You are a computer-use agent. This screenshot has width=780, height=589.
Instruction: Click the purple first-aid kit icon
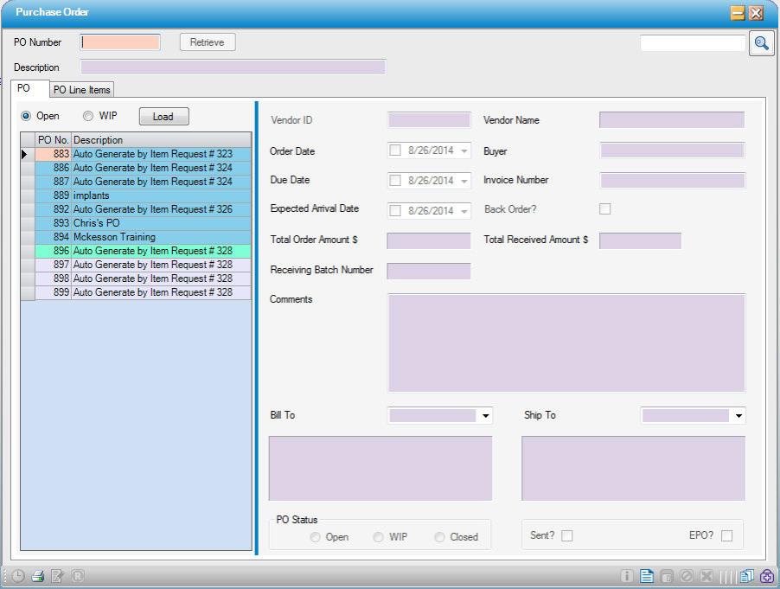pos(766,574)
